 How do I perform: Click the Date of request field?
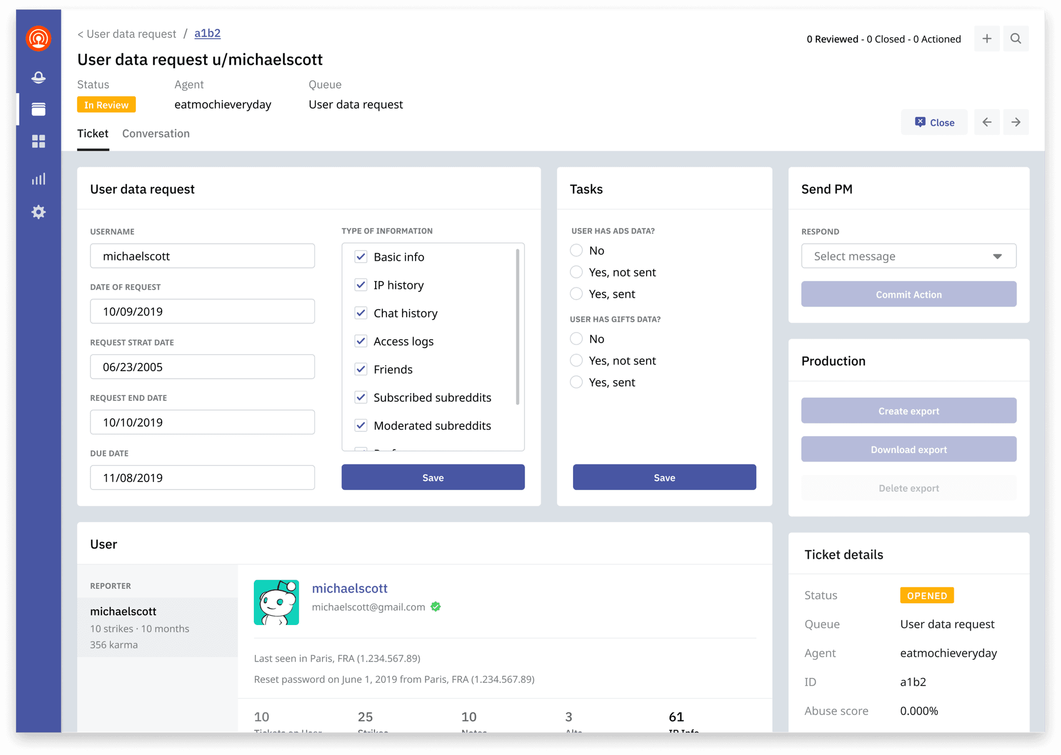coord(203,311)
